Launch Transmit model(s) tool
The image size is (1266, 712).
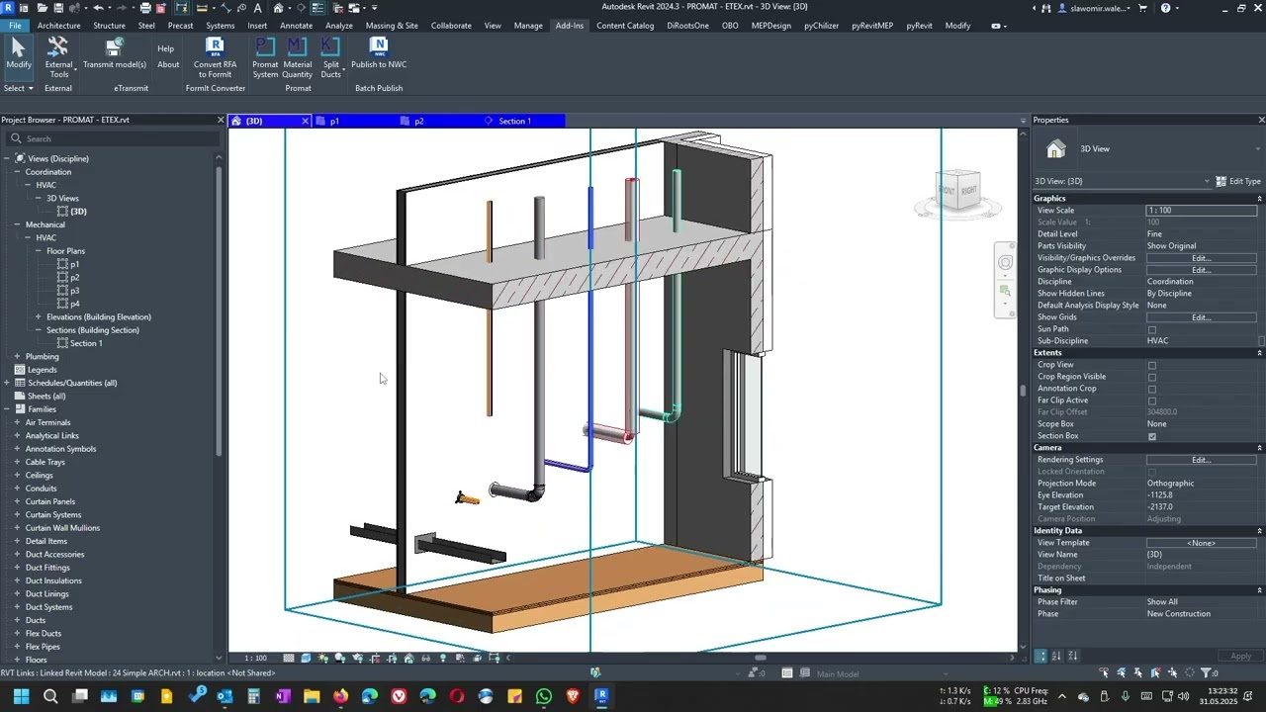pos(115,54)
